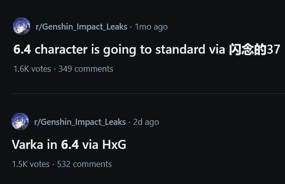This screenshot has width=285, height=184.
Task: Click the '1mo ago' timestamp
Action: pos(151,27)
